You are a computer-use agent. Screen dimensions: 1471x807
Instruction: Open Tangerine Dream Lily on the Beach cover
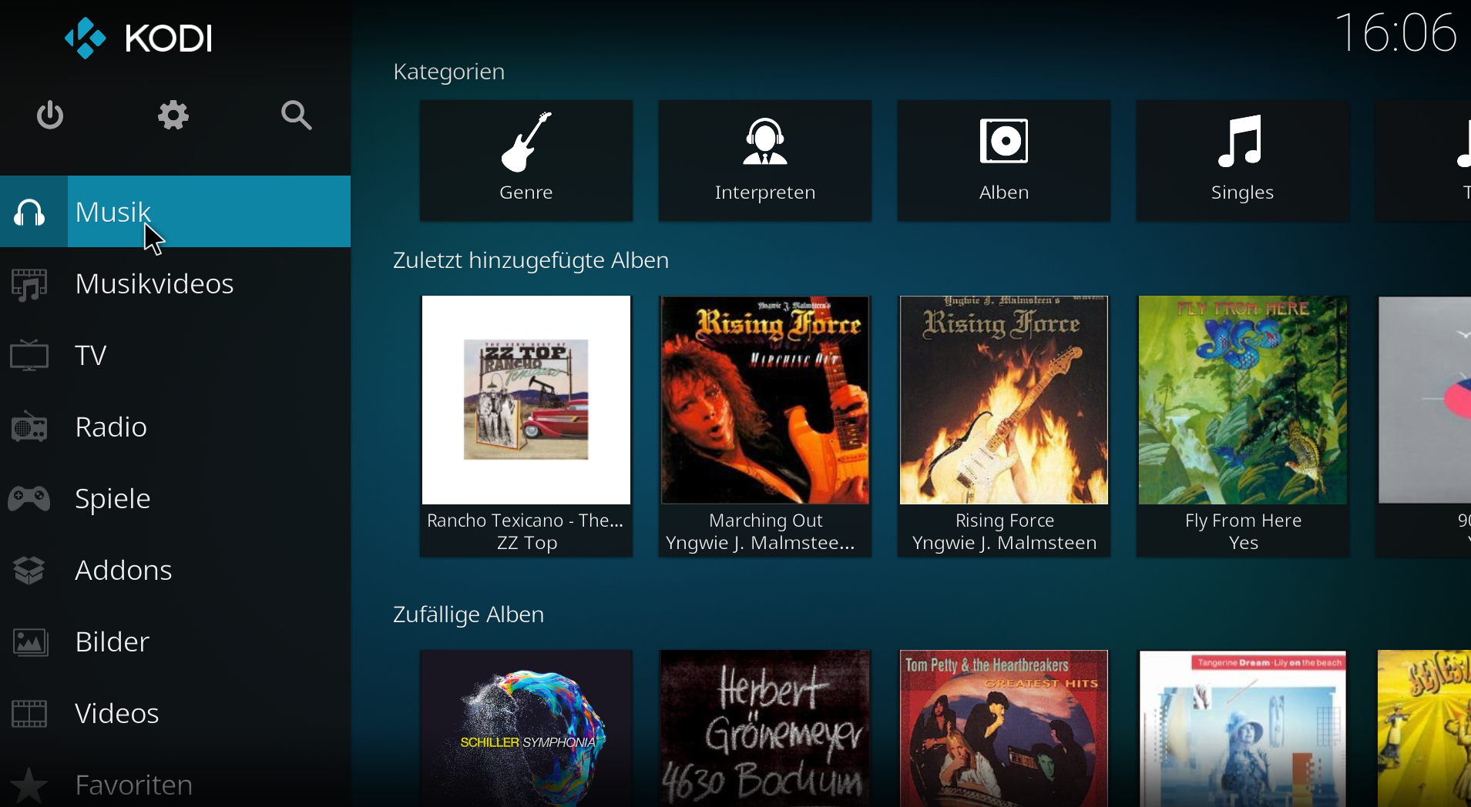click(1243, 728)
